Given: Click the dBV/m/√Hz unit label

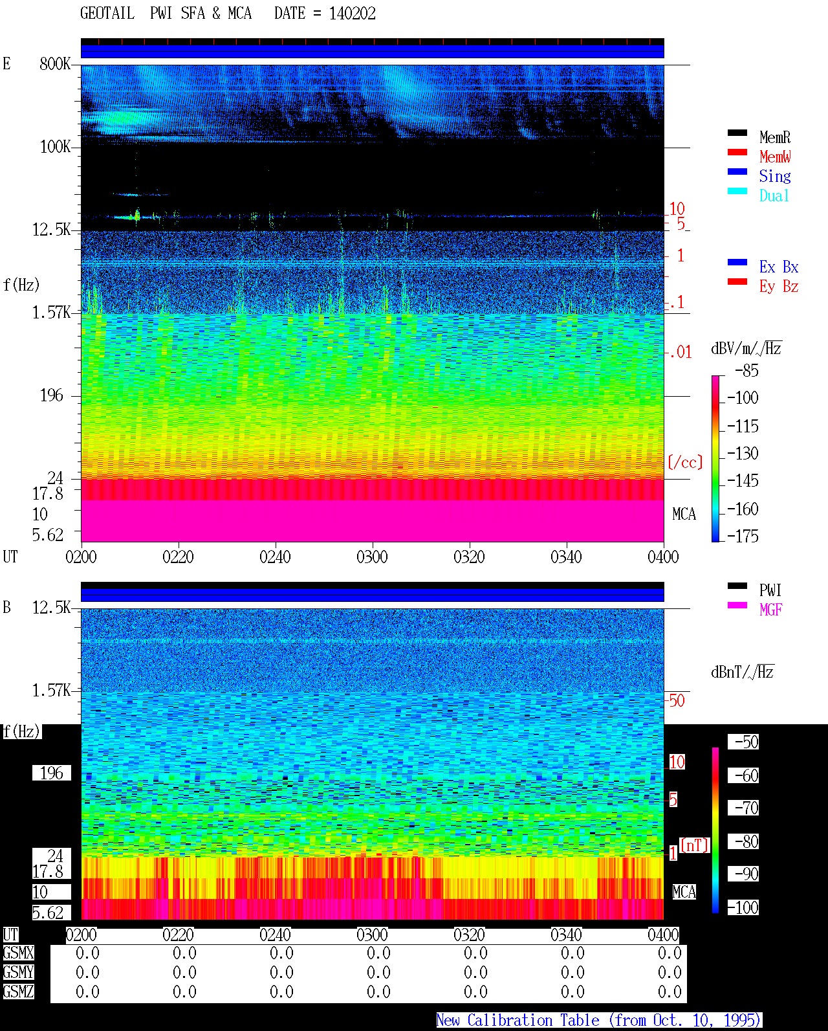Looking at the screenshot, I should pos(746,348).
